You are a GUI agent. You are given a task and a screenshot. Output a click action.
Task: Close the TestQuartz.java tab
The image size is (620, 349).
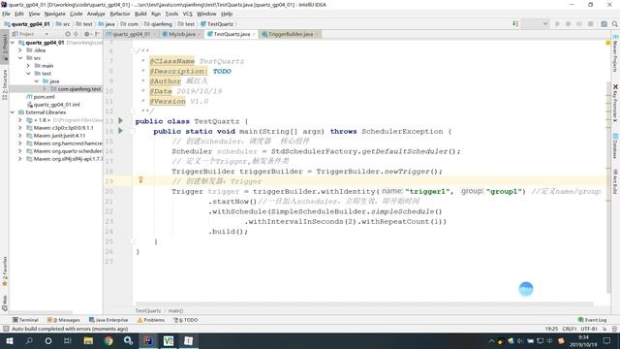(x=254, y=34)
